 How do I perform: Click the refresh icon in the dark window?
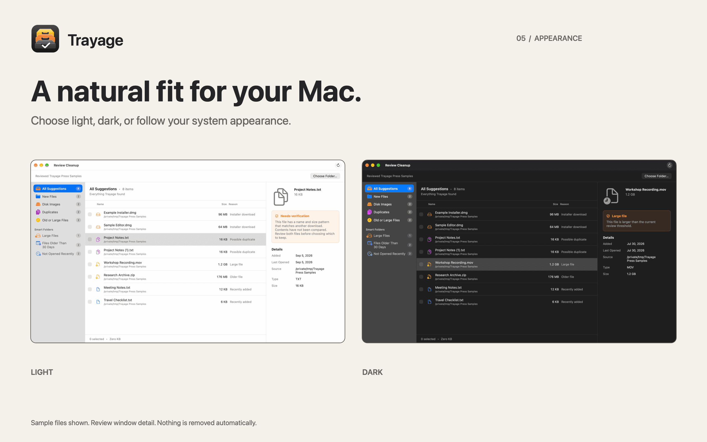[x=669, y=165]
